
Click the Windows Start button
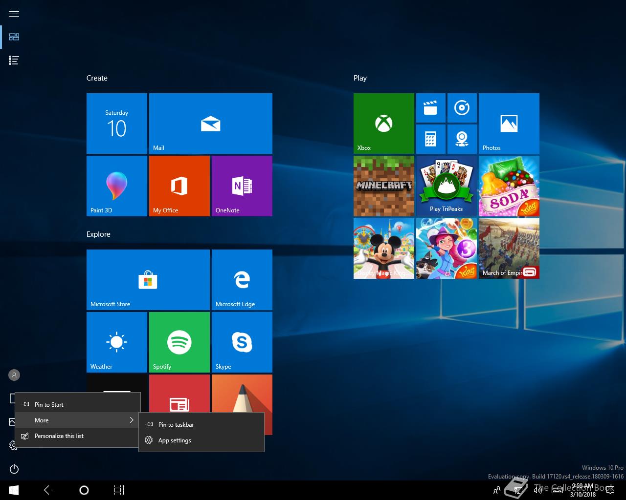[14, 490]
